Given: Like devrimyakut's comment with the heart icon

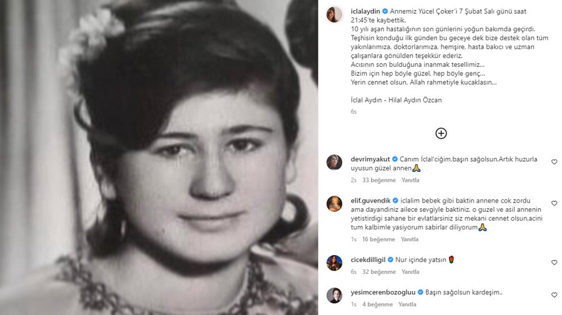Looking at the screenshot, I should pyautogui.click(x=554, y=162).
